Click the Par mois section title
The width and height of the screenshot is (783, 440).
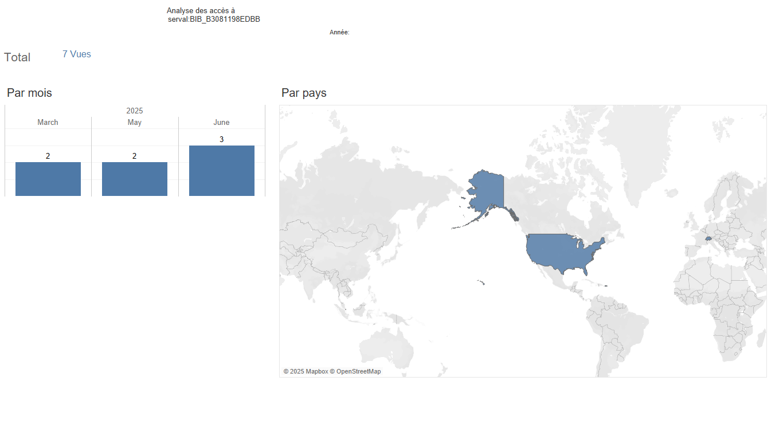29,93
